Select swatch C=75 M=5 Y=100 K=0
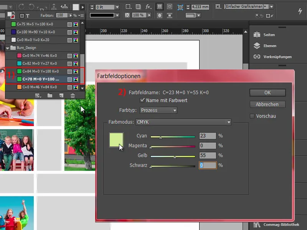Image resolution: width=307 pixels, height=230 pixels. 43,24
